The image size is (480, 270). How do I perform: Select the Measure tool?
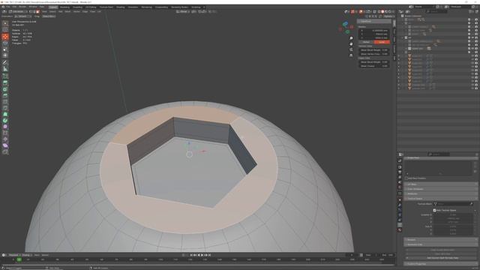[5, 69]
